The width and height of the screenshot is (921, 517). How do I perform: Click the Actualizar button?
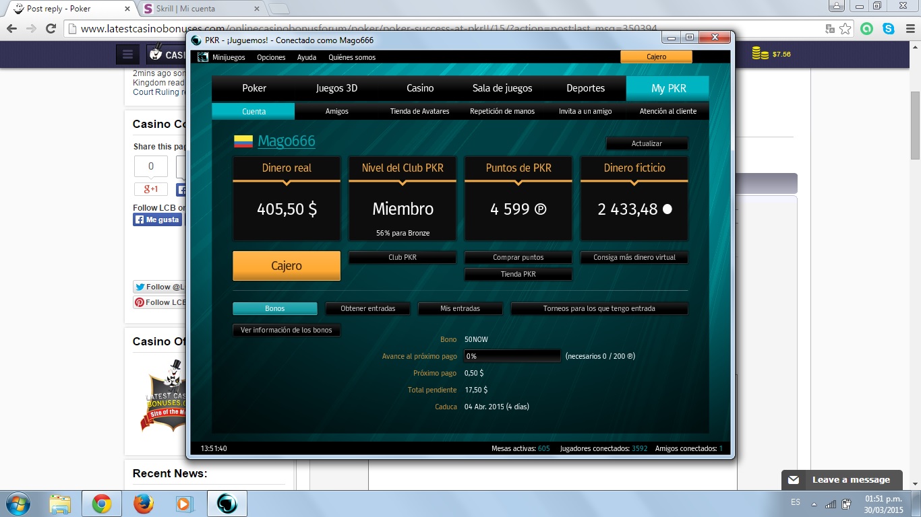(x=647, y=143)
